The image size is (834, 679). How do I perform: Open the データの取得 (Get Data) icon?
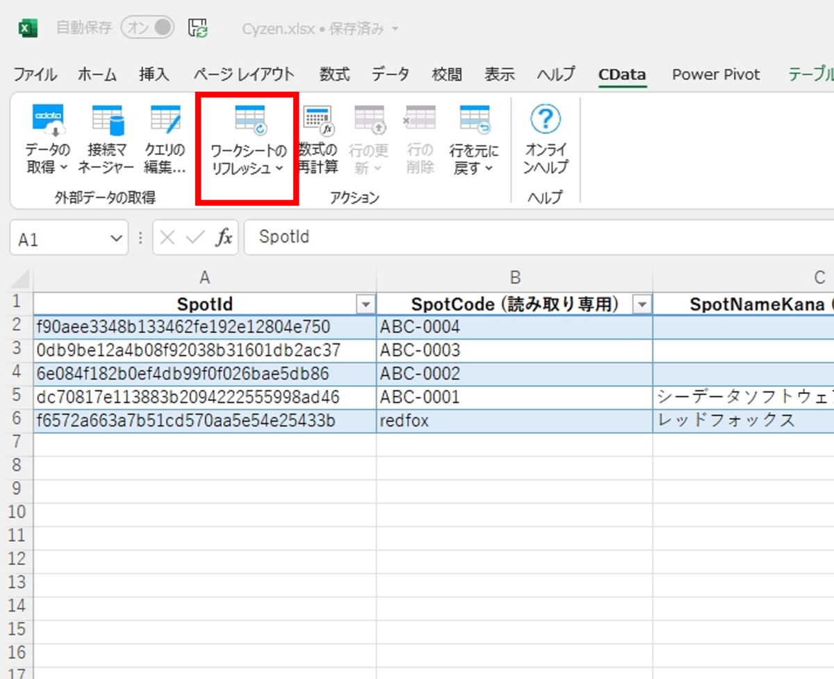coord(48,139)
